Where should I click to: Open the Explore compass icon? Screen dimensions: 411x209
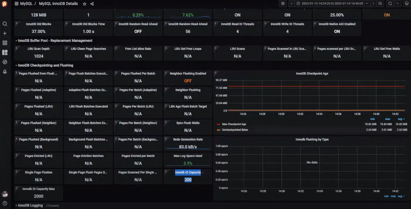pyautogui.click(x=5, y=62)
